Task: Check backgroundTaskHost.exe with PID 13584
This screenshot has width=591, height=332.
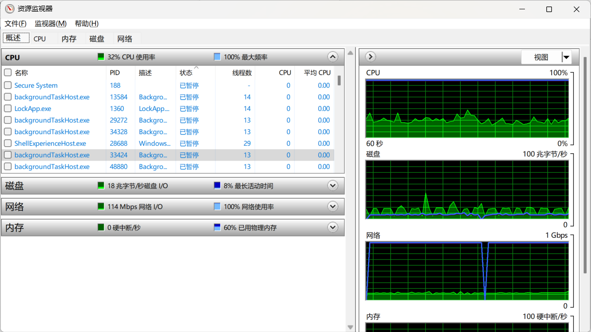Action: click(7, 97)
